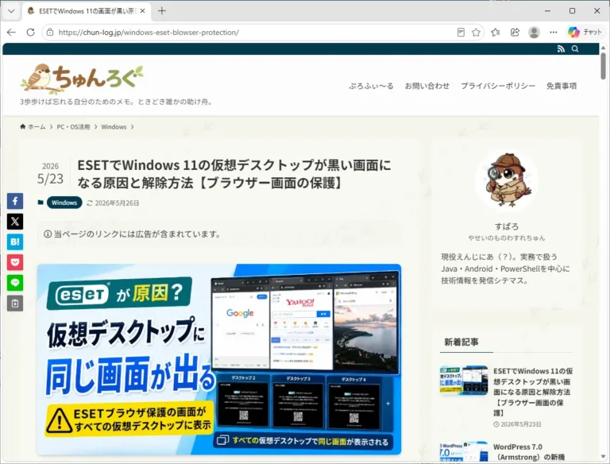Click the すぱろ author avatar
Image resolution: width=610 pixels, height=464 pixels.
(x=507, y=180)
